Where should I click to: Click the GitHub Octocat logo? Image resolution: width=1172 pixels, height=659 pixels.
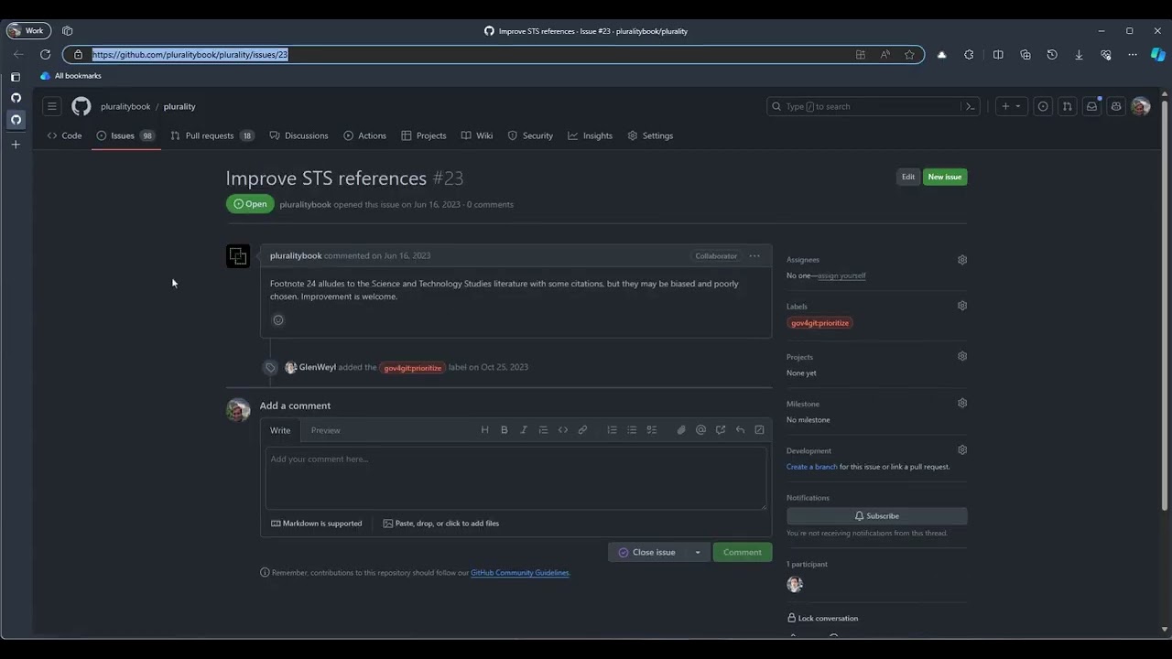coord(81,106)
